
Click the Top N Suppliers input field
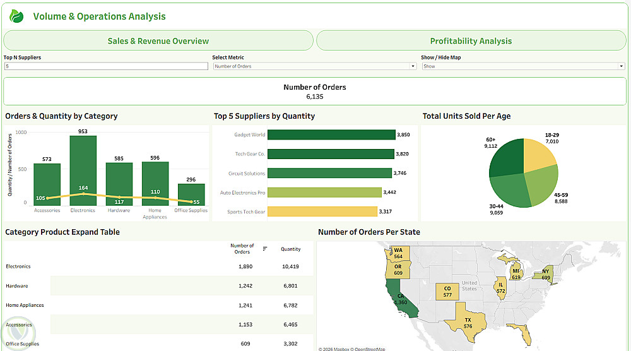coord(105,66)
